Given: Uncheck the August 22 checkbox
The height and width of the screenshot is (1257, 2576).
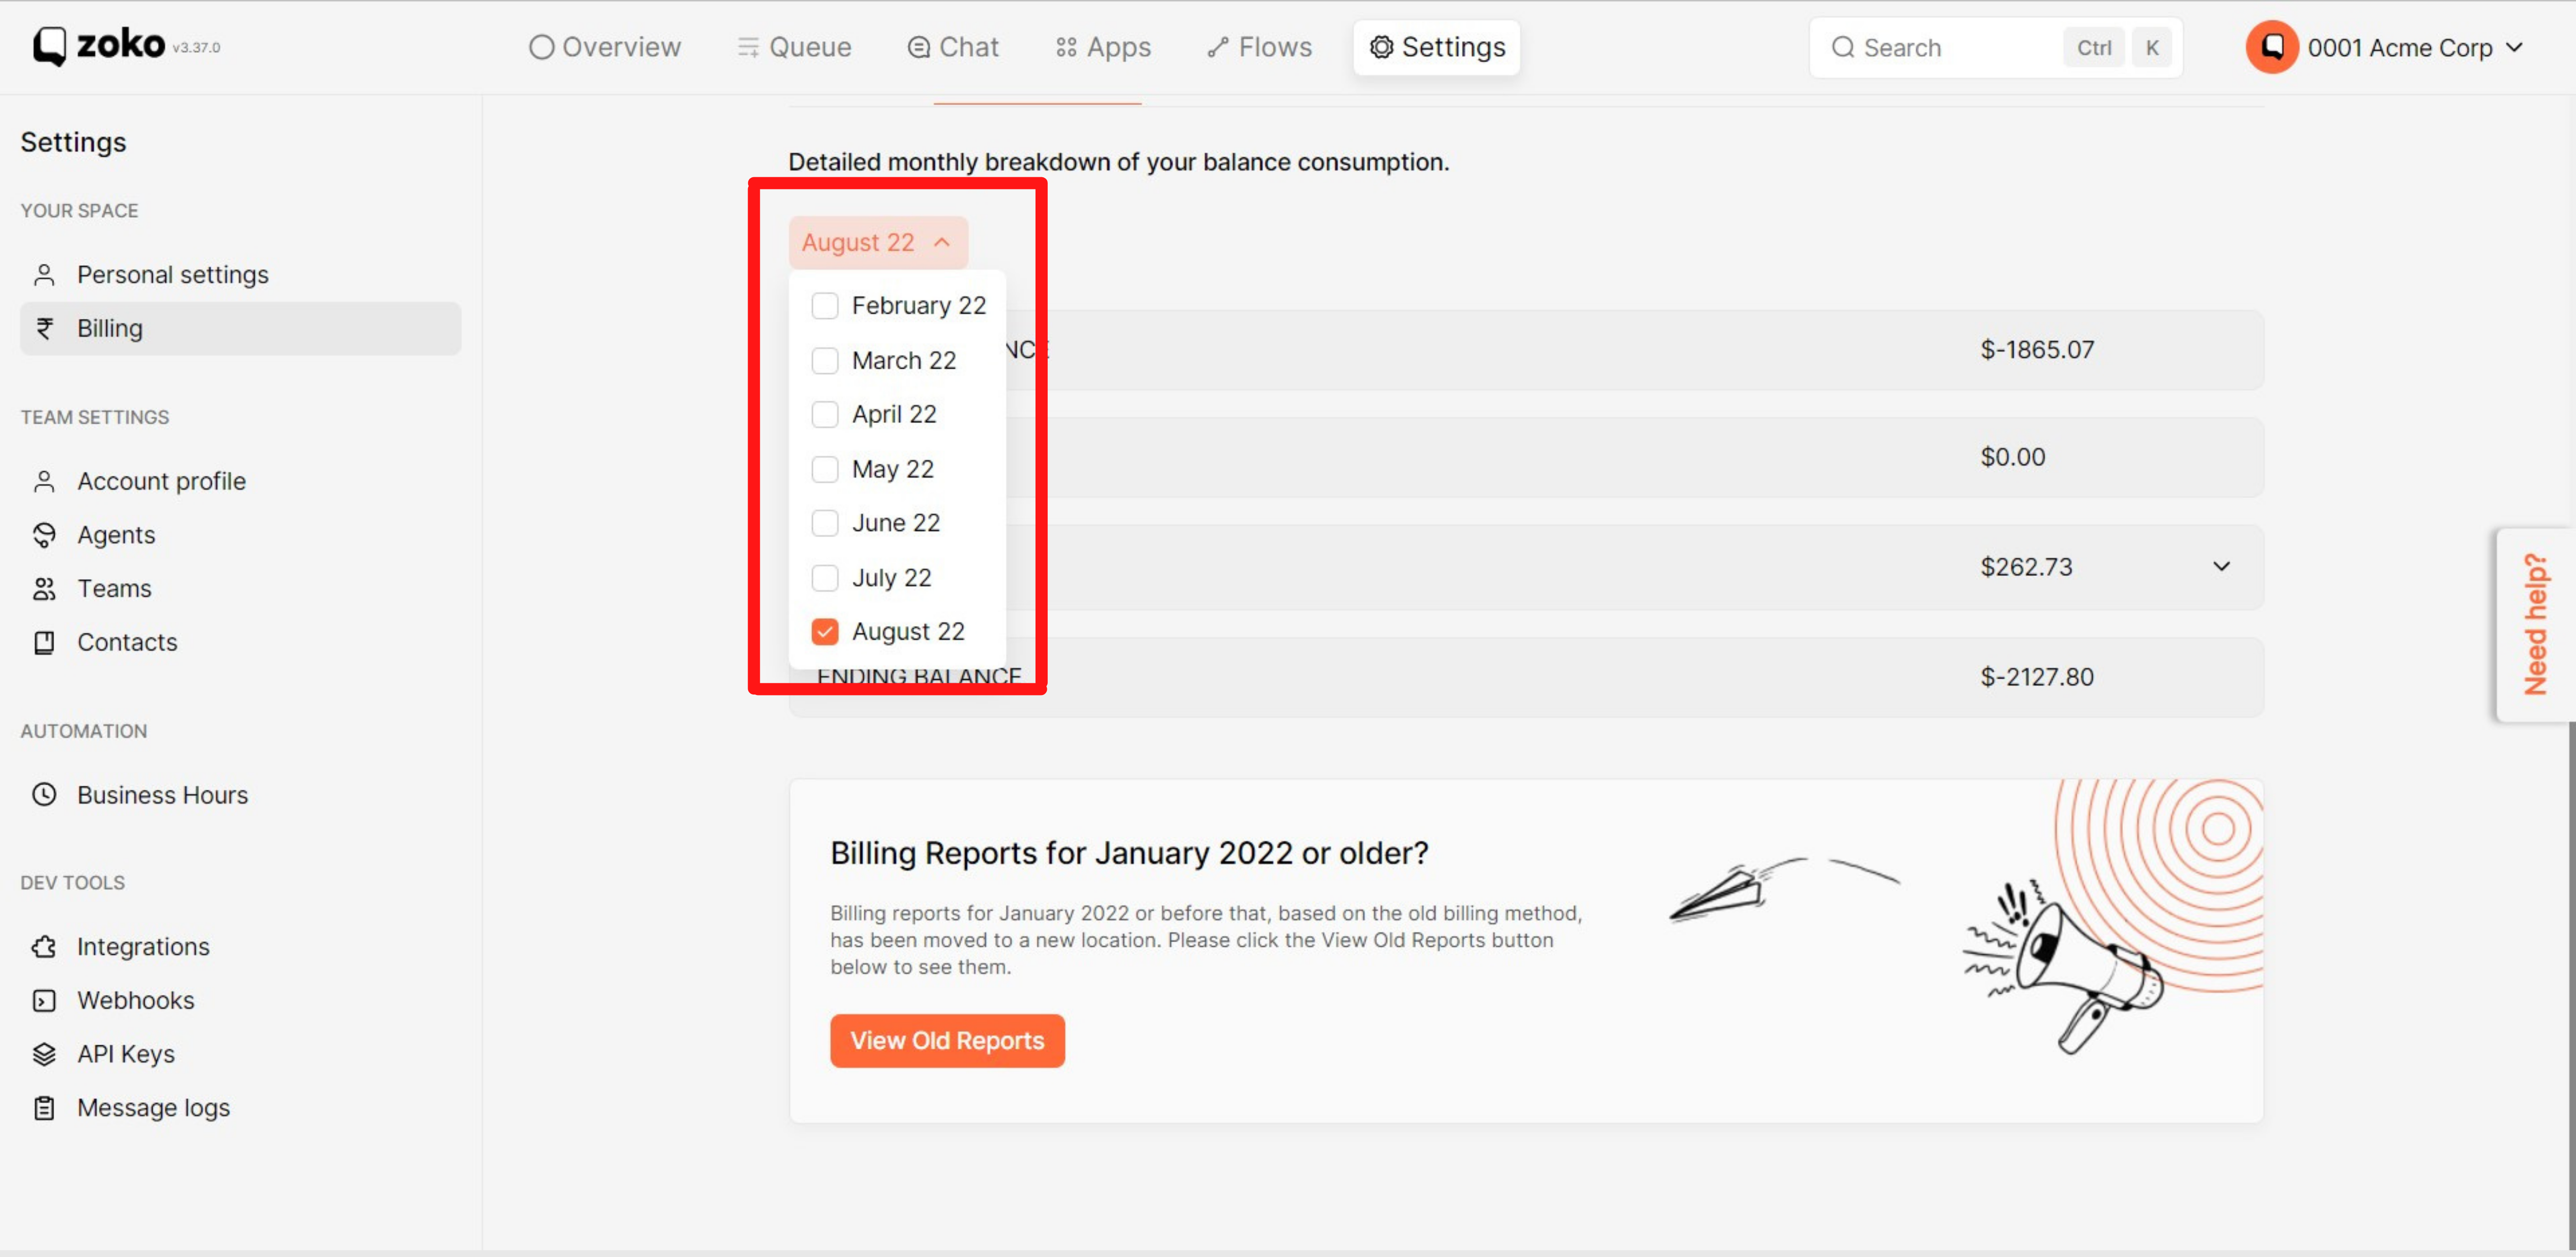Looking at the screenshot, I should coord(825,631).
